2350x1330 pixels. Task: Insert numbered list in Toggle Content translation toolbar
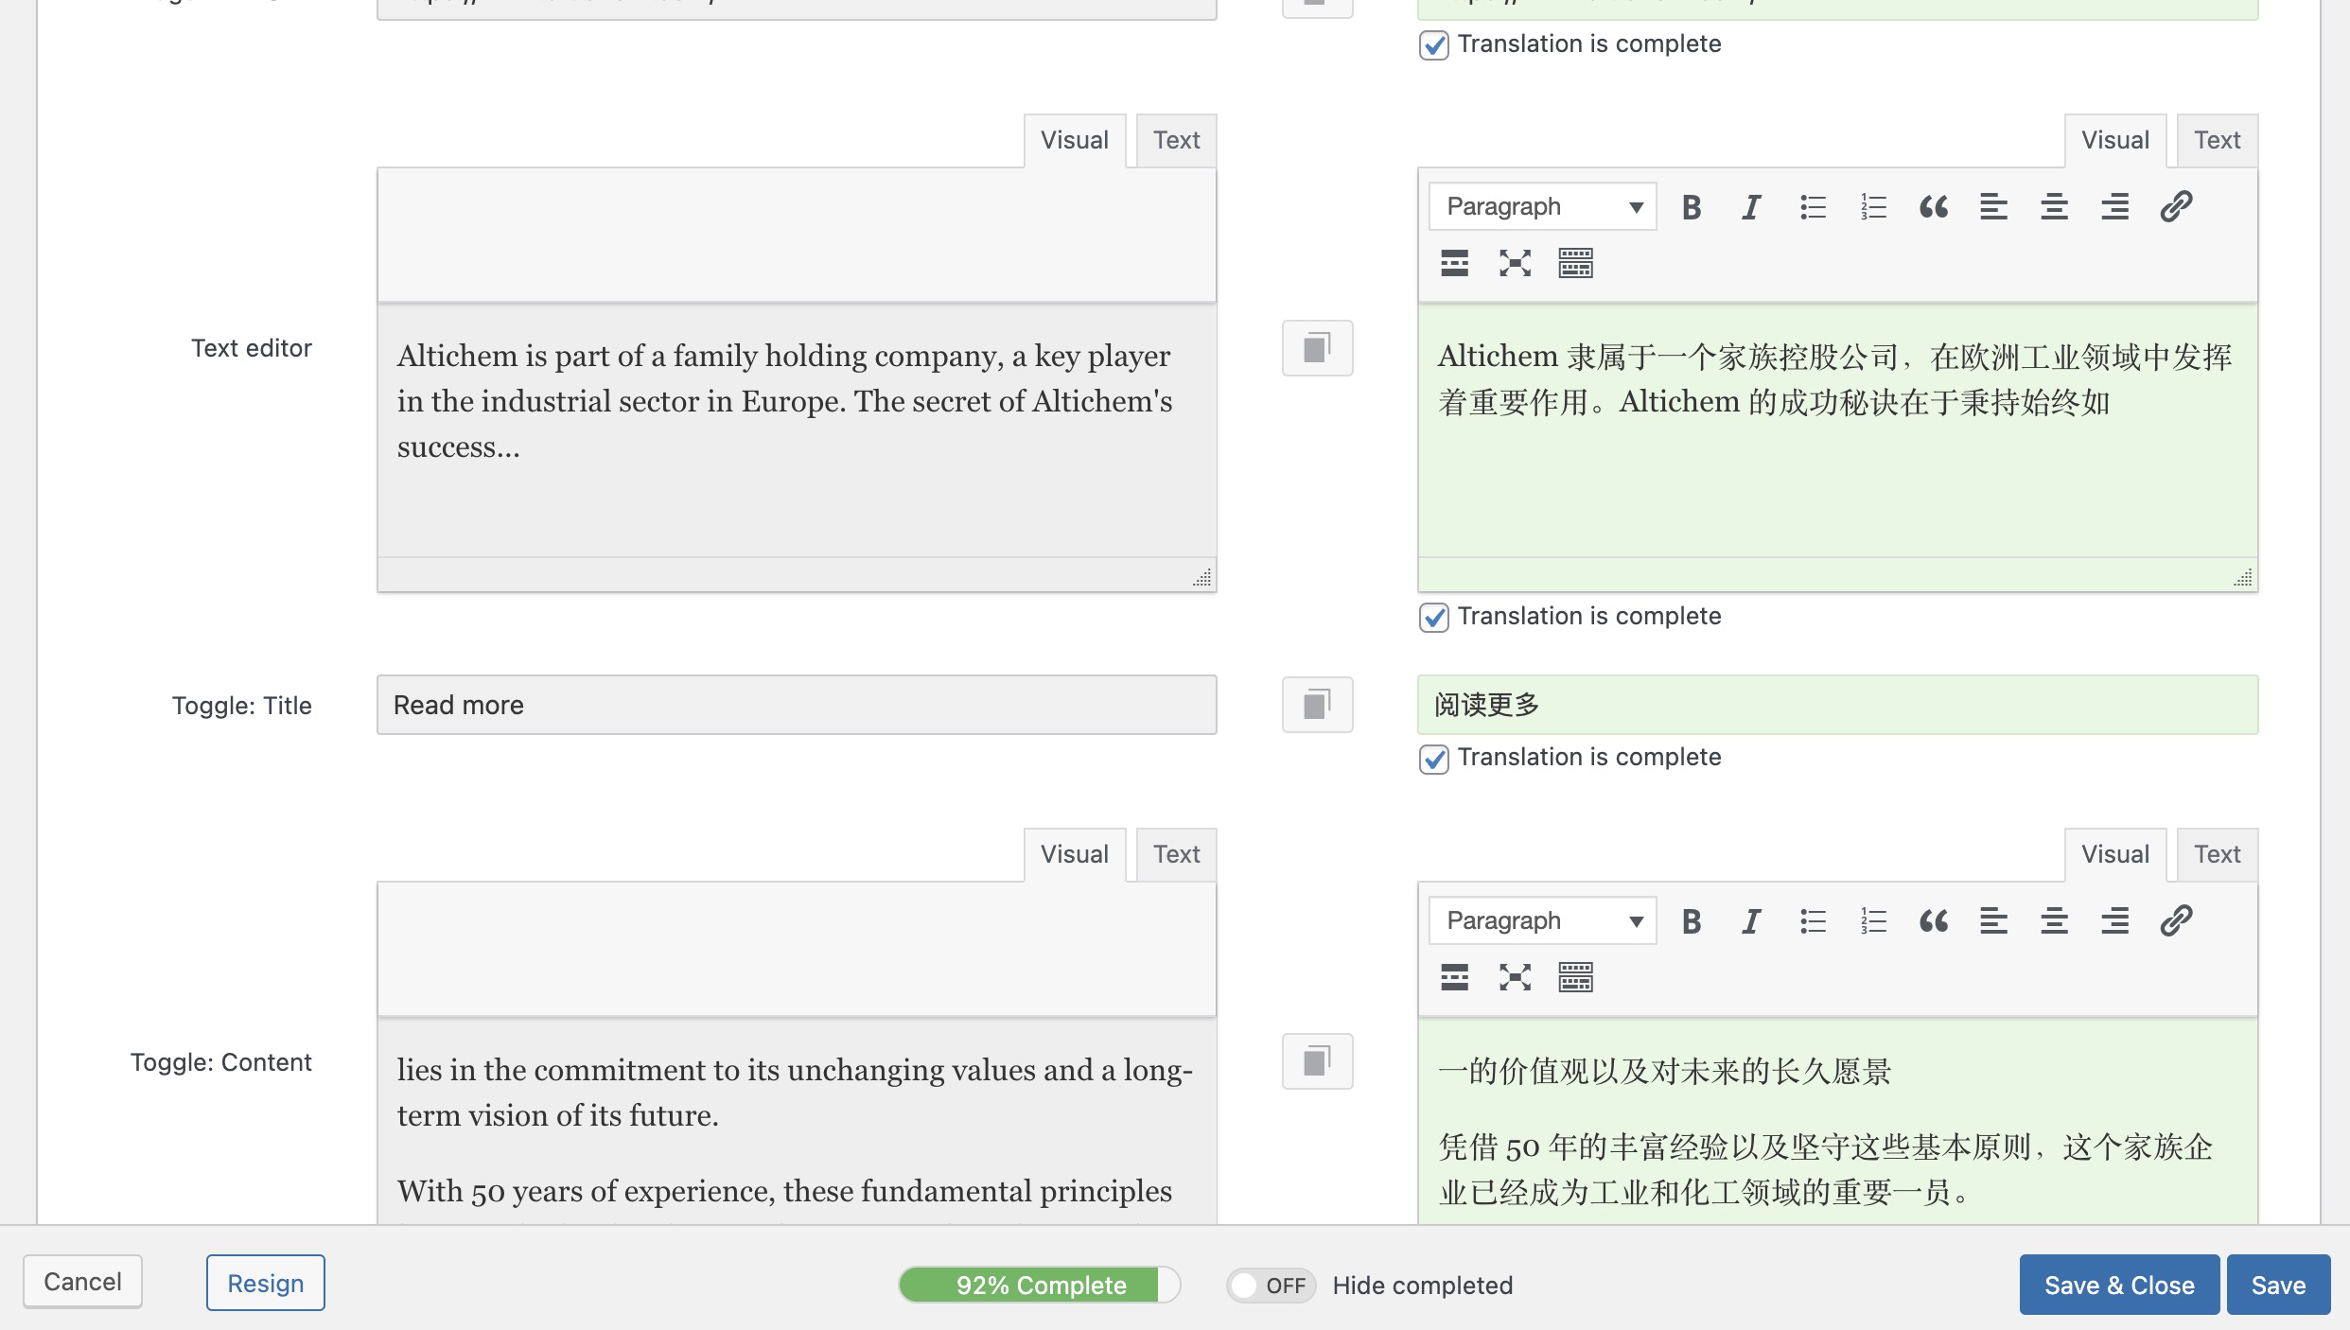point(1873,921)
